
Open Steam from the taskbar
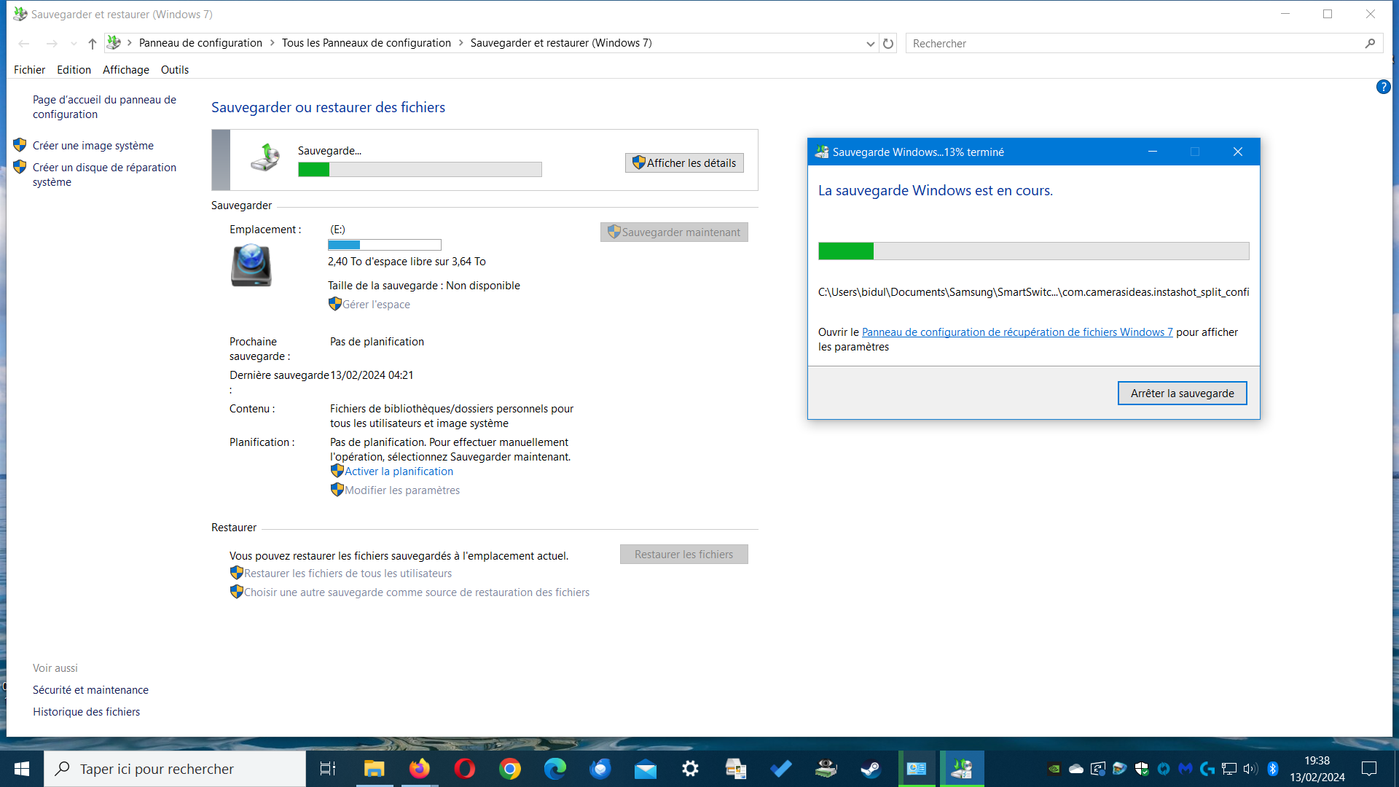coord(871,769)
